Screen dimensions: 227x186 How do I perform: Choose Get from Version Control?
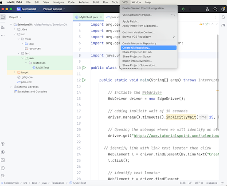click(149, 32)
